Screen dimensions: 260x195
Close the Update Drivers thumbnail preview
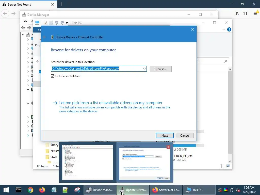coord(168,147)
